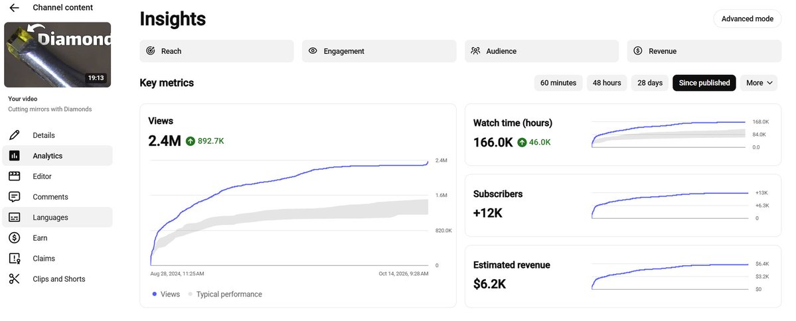Click the 19:13 duration badge
The height and width of the screenshot is (321, 796).
click(96, 78)
